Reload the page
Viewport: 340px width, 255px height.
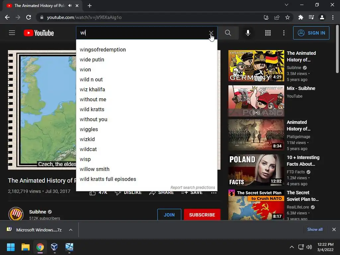pos(29,17)
